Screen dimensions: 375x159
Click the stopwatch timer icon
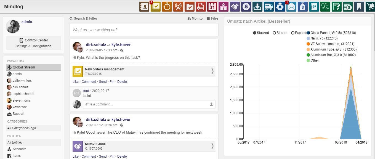[167, 7]
